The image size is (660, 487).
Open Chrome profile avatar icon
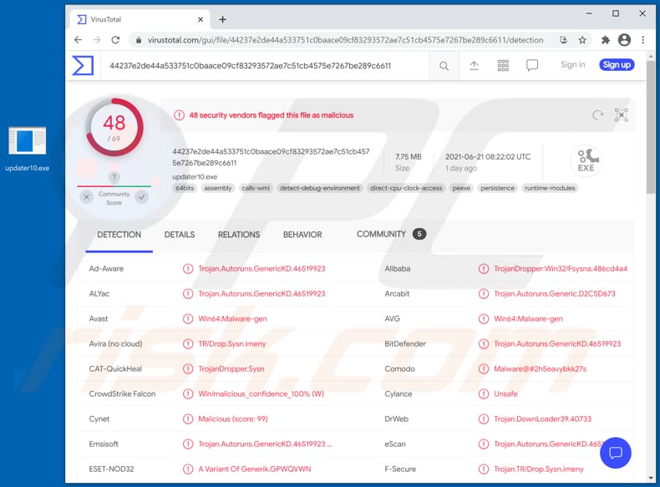click(x=624, y=40)
